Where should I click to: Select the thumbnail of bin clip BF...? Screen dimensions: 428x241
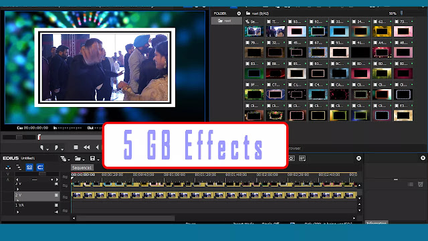pyautogui.click(x=254, y=94)
